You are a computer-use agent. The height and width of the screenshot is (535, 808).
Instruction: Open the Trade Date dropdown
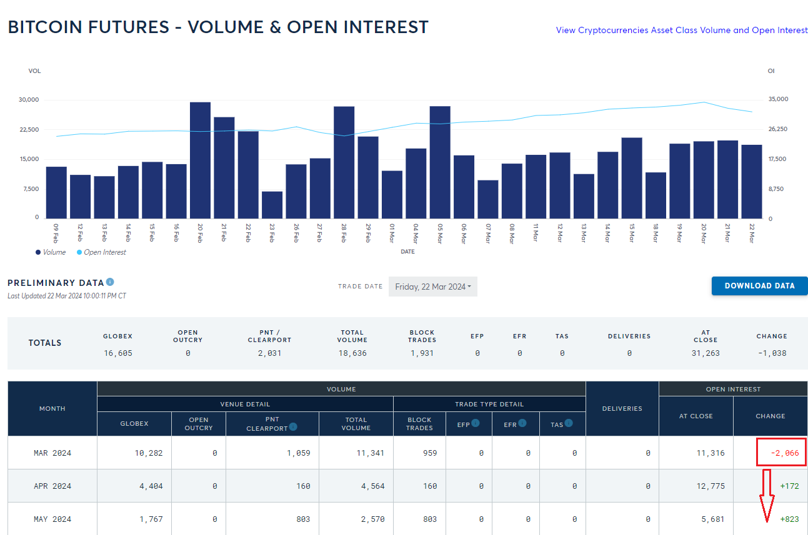click(433, 287)
